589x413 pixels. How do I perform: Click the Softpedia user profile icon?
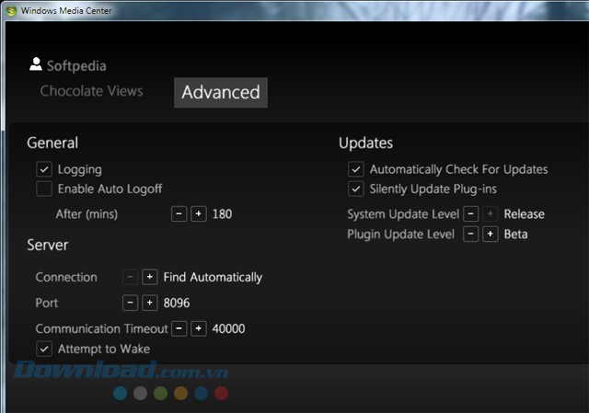[x=36, y=64]
